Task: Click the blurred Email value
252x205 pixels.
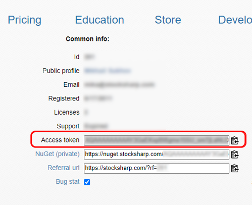Action: 119,84
